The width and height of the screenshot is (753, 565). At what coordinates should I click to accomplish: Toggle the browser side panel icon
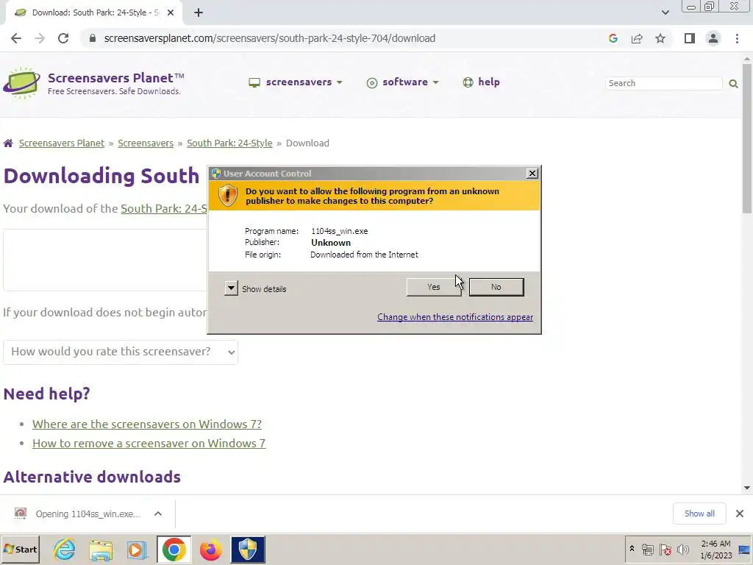690,38
